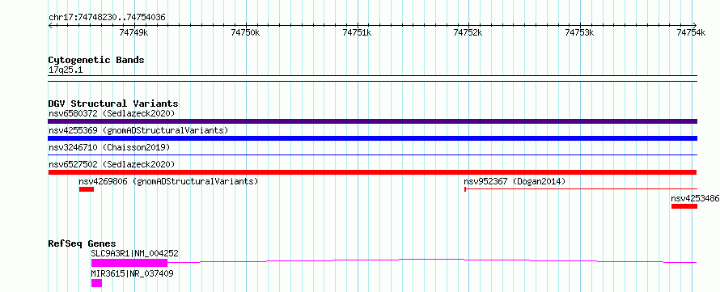Viewport: 720px width, 292px height.
Task: Click the chr17:74748230..74754036 coordinate label
Action: (x=107, y=18)
